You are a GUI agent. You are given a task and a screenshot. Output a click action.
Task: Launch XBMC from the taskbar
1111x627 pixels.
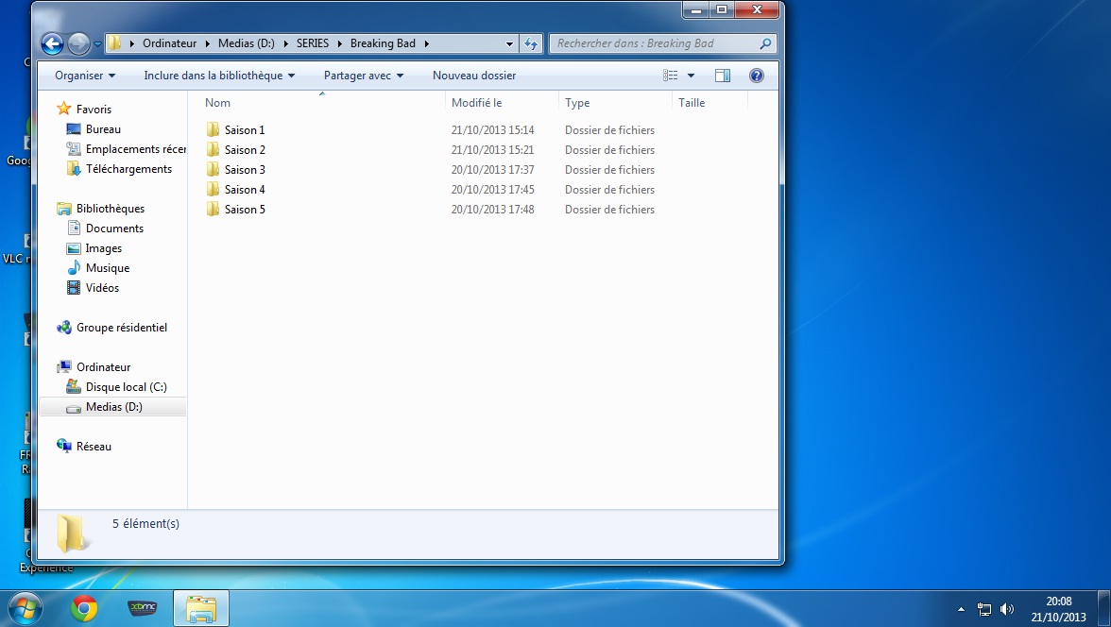point(142,608)
